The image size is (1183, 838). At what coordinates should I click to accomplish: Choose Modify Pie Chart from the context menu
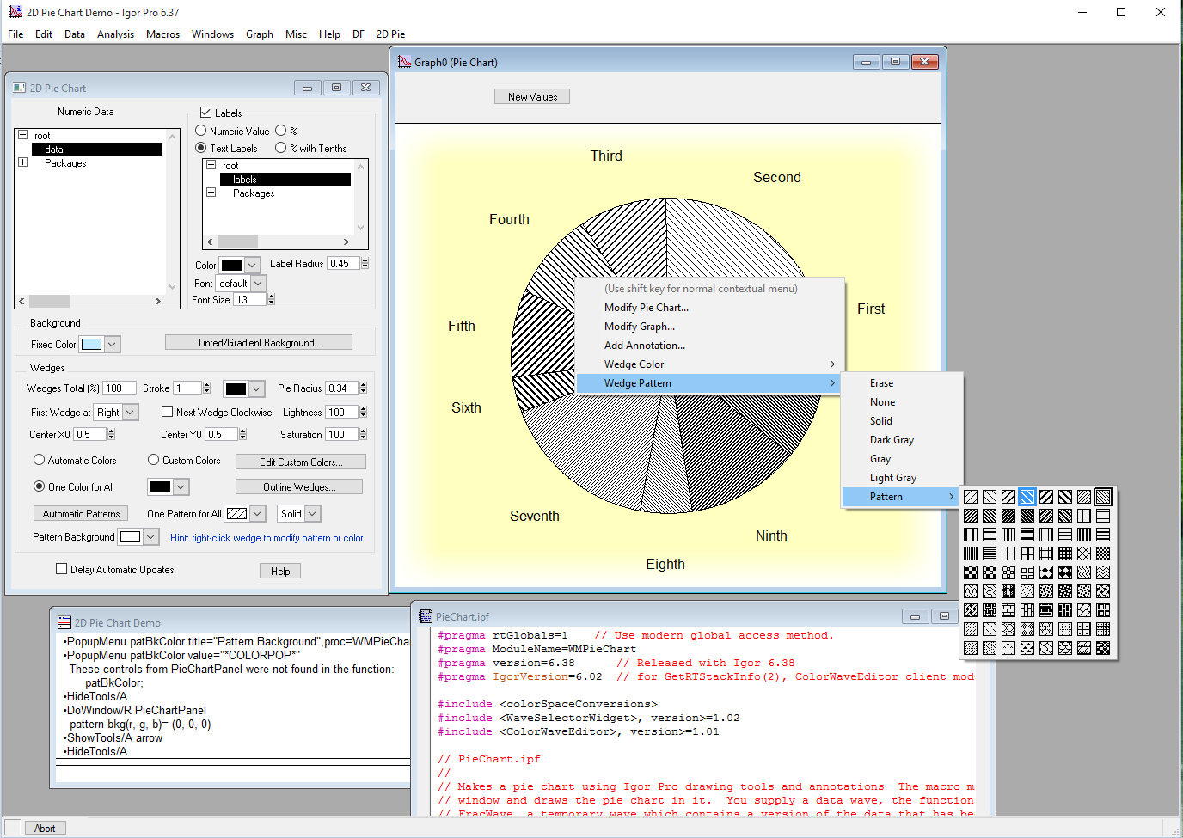click(x=646, y=307)
